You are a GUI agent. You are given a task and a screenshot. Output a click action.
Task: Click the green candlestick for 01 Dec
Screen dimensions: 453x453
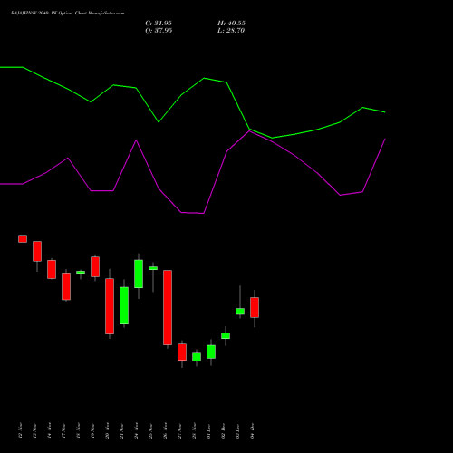211,352
